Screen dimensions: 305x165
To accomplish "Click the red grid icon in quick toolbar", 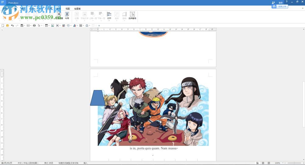I will tap(64, 26).
